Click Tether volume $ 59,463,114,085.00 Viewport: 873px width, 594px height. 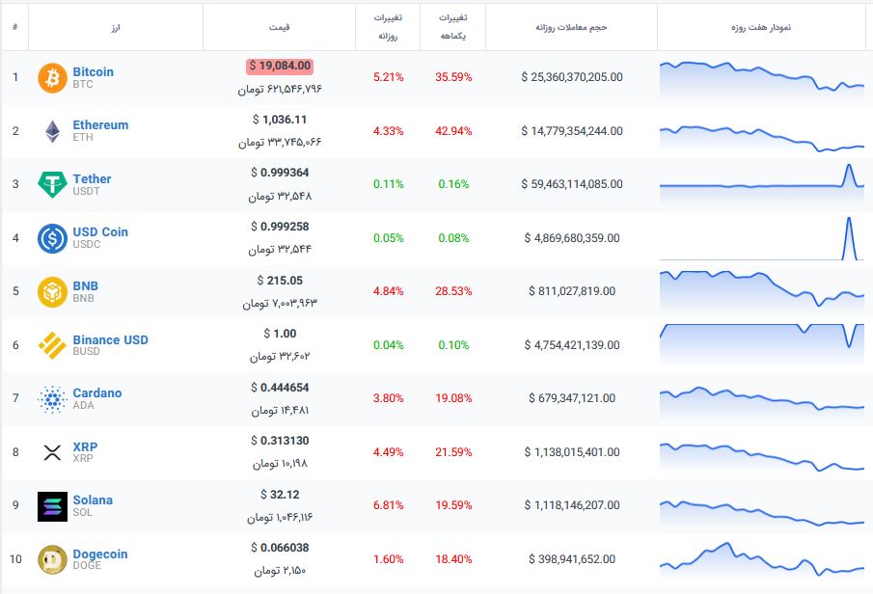(x=572, y=184)
